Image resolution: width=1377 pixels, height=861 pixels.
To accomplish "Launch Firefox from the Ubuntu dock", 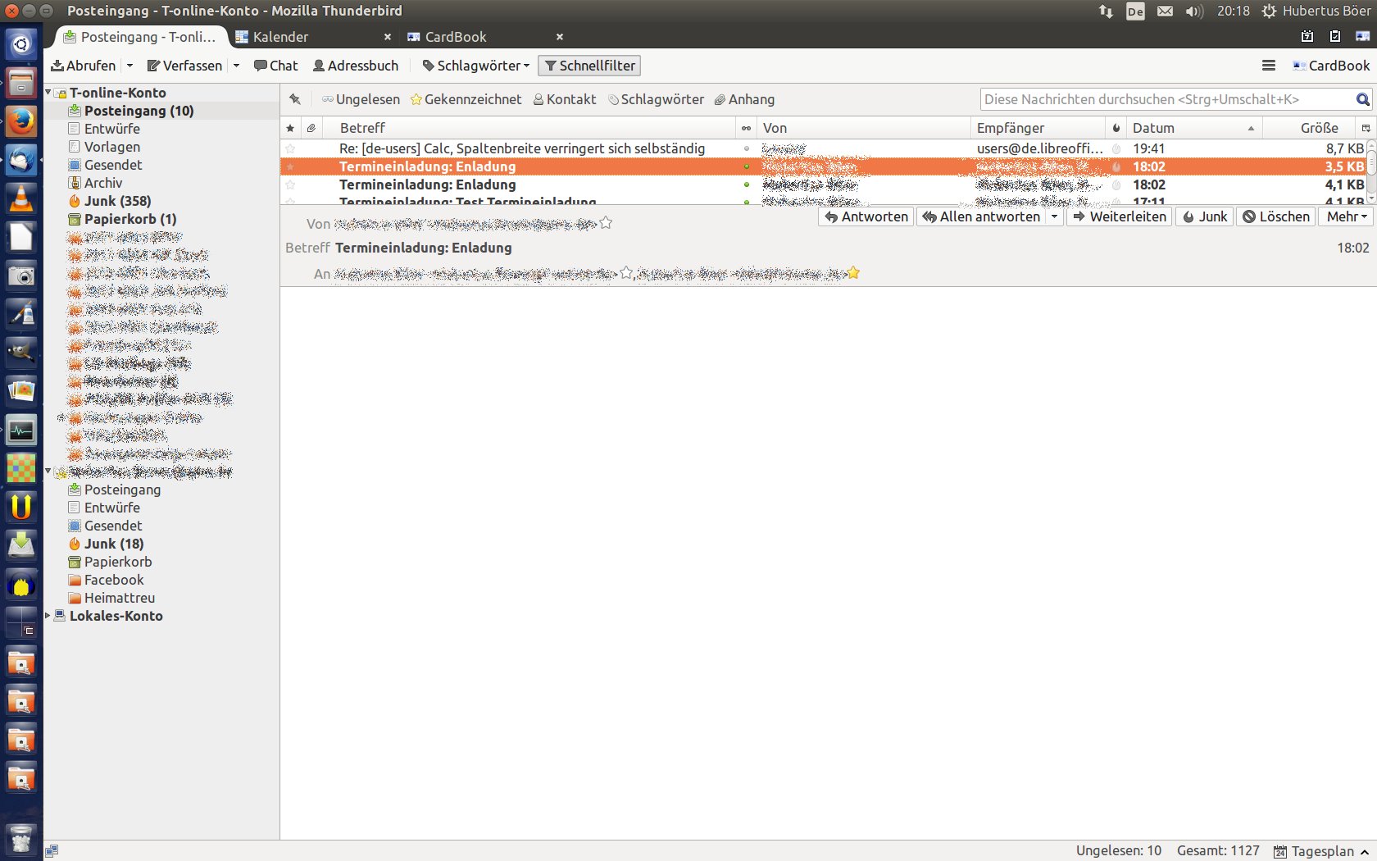I will (x=21, y=121).
